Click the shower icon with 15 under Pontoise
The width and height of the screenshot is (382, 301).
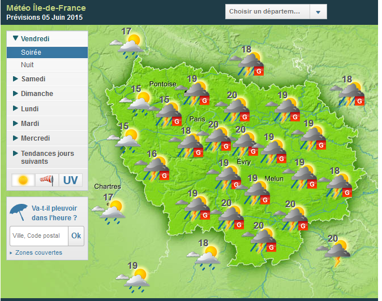pyautogui.click(x=136, y=103)
